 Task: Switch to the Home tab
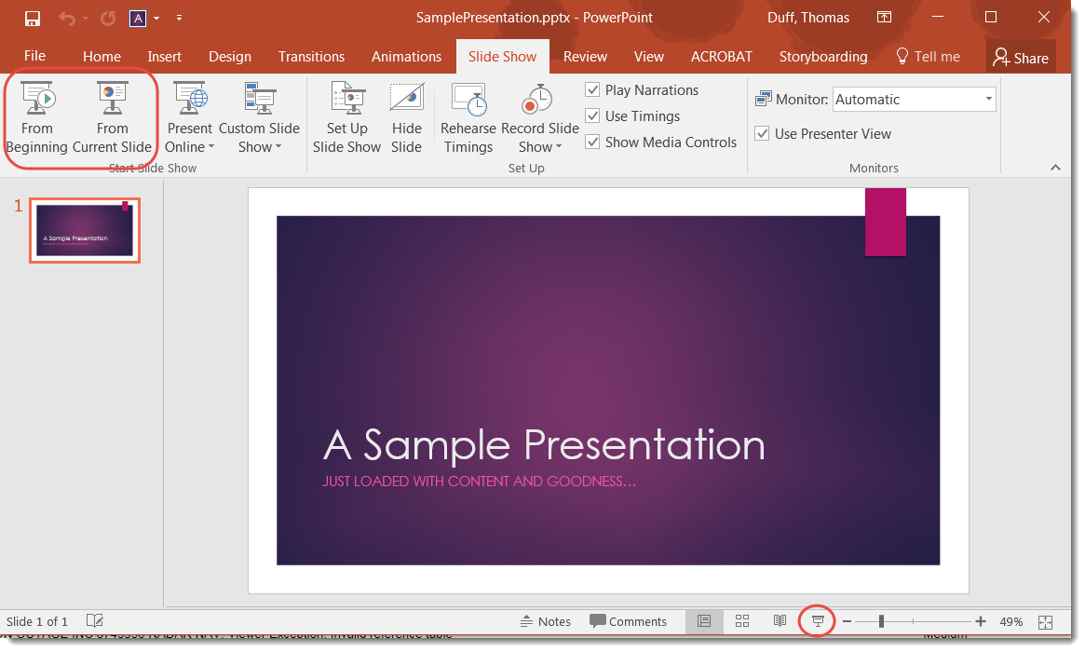(x=102, y=57)
